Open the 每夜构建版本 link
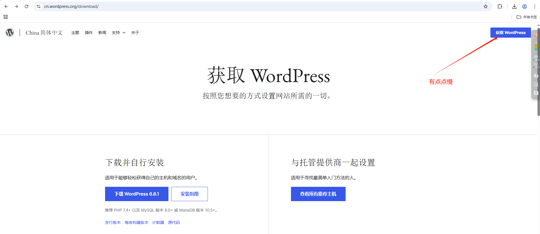 tap(136, 222)
